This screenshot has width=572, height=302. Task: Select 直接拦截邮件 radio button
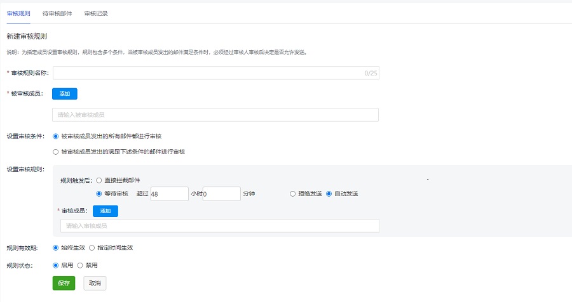click(99, 180)
